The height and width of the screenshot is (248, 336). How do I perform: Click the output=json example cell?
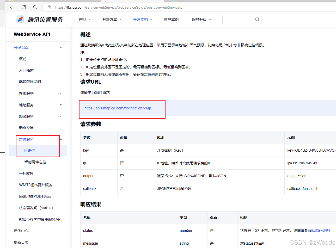point(310,176)
